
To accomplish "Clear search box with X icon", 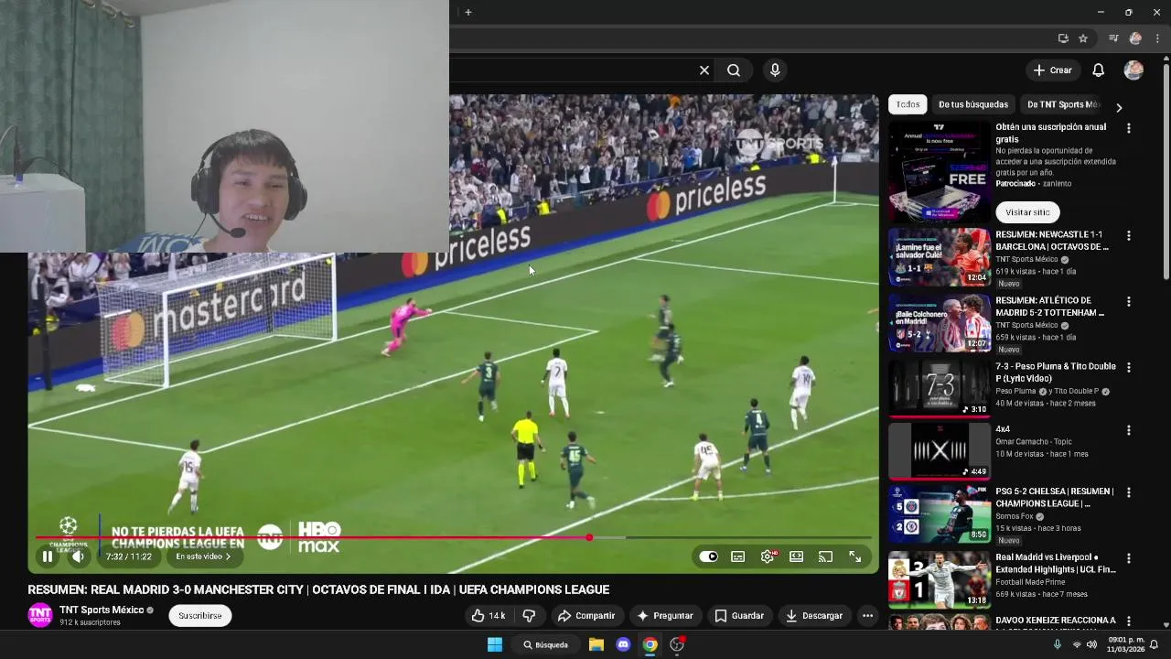I will tap(704, 70).
